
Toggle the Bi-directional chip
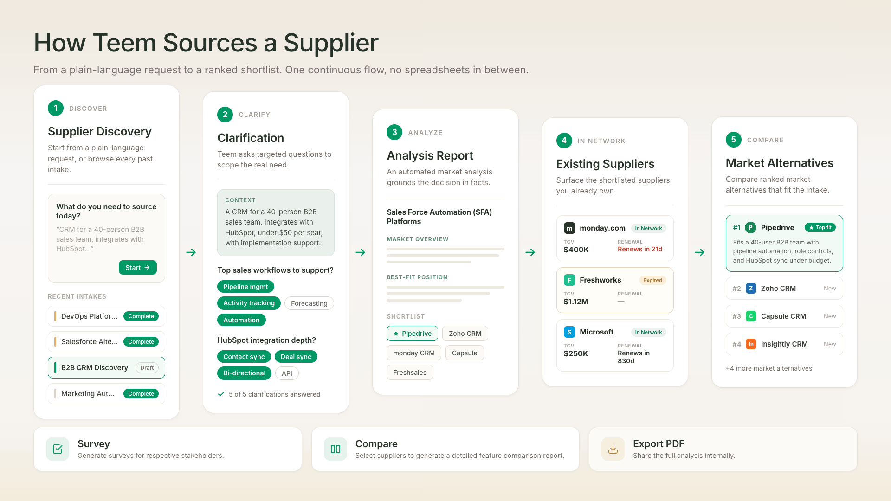244,373
